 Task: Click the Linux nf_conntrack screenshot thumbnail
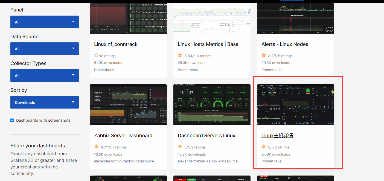point(128,18)
